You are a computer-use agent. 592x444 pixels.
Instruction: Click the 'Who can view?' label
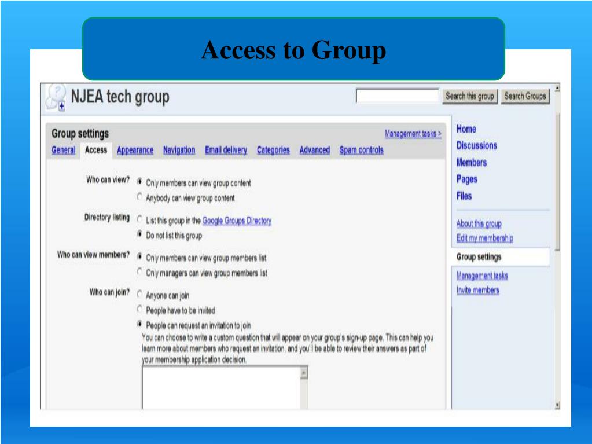[108, 180]
